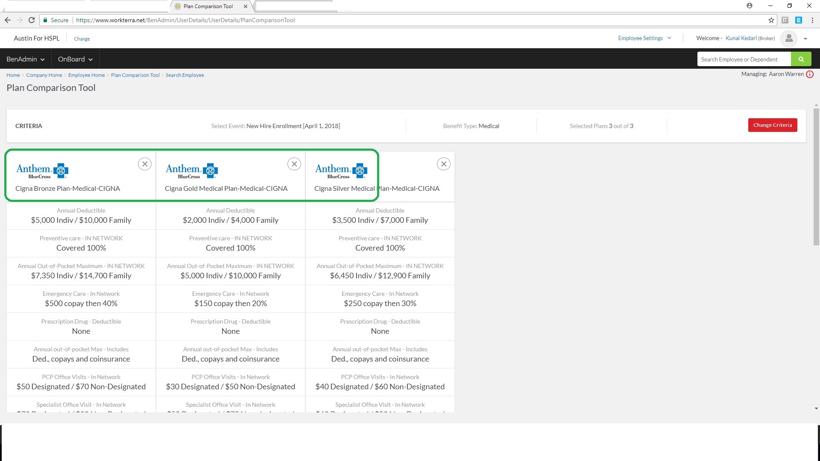Screen dimensions: 820x461
Task: Click $500 copay then 40% value
Action: click(81, 303)
